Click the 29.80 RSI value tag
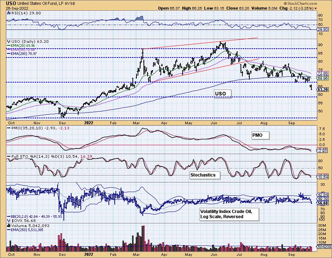The width and height of the screenshot is (332, 258). click(323, 29)
